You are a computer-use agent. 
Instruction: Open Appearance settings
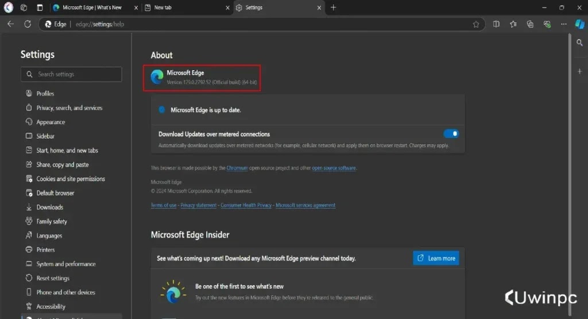coord(51,122)
